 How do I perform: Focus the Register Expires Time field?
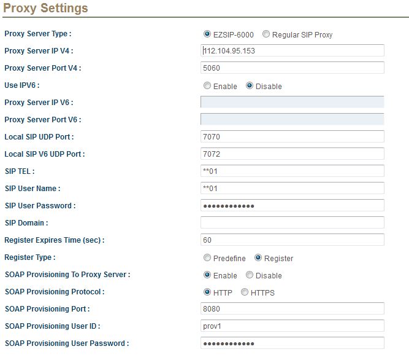(292, 240)
